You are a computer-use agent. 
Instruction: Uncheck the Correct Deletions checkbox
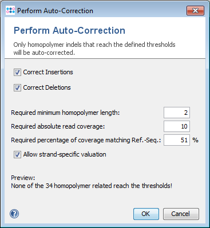click(x=17, y=88)
